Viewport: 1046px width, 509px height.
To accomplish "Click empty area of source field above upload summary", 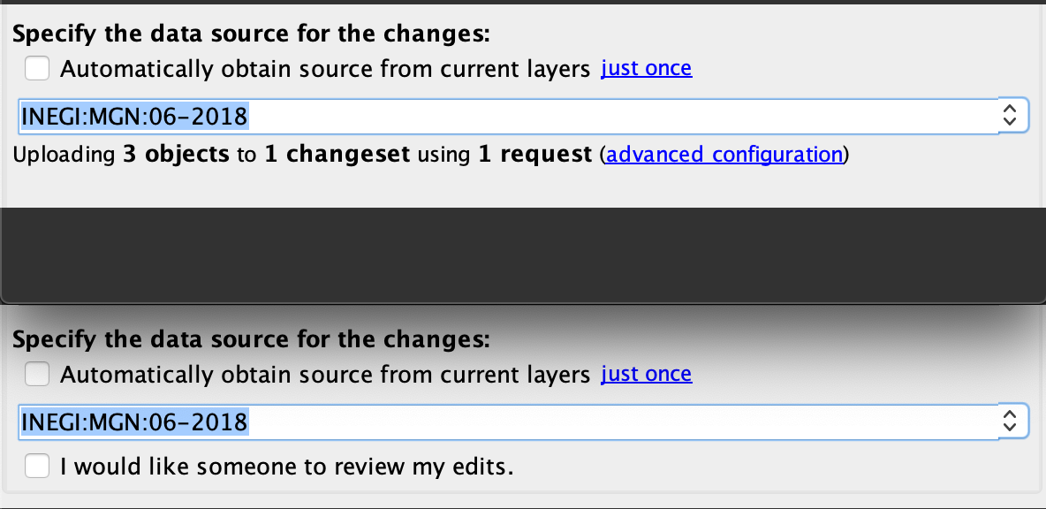I will click(x=618, y=116).
